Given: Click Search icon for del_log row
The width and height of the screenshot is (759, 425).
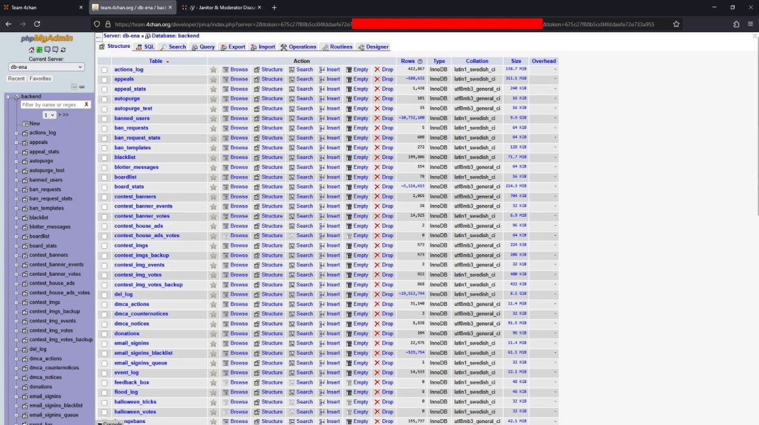Looking at the screenshot, I should coord(292,295).
